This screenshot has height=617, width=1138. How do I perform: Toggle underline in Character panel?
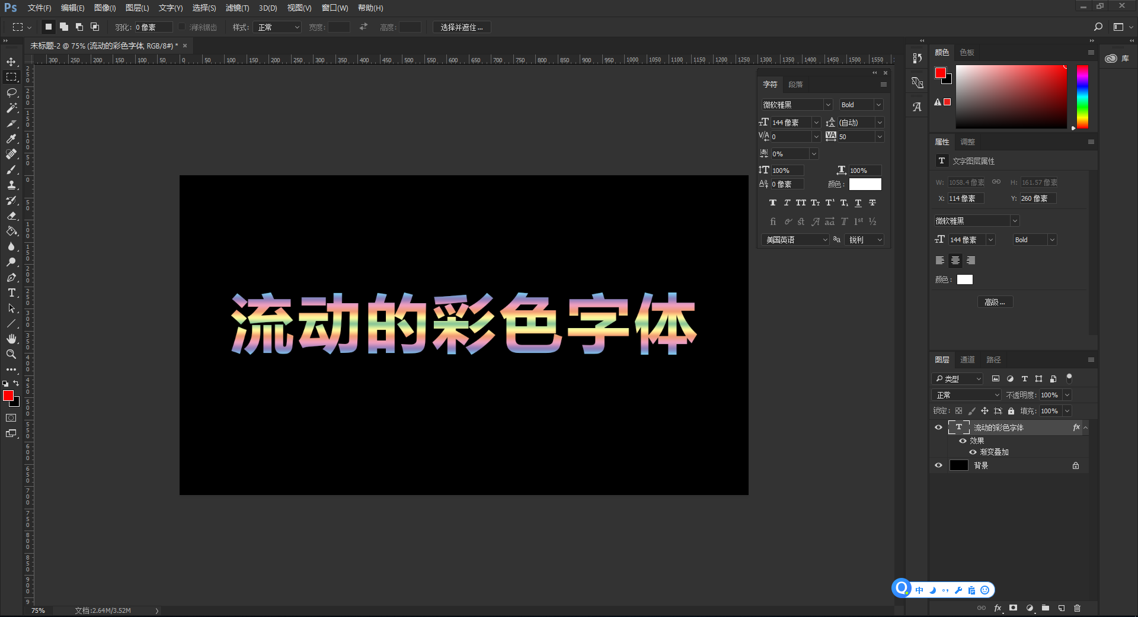coord(858,203)
